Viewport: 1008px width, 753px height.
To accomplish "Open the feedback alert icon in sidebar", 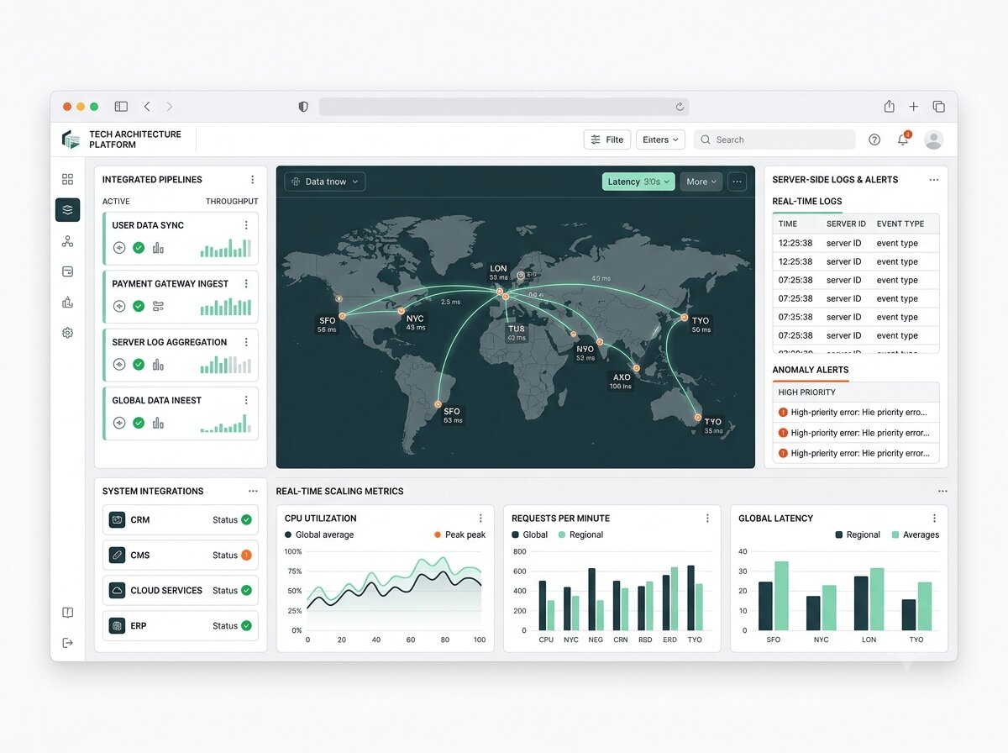I will 67,613.
